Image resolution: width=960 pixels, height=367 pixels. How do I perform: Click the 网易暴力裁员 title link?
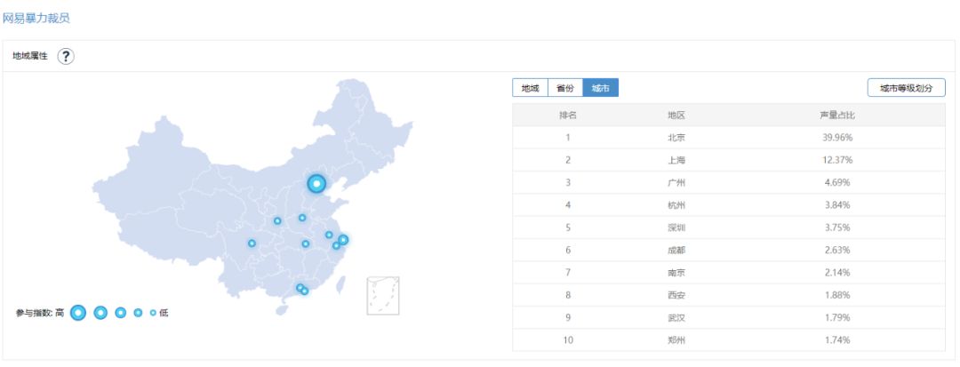(x=36, y=18)
